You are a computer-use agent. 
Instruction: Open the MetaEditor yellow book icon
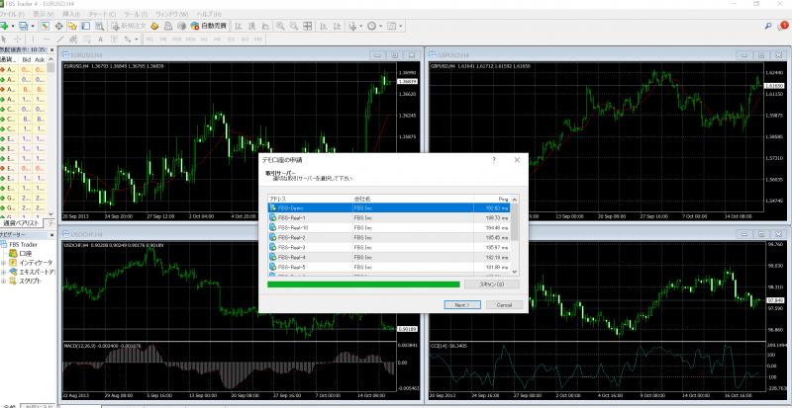(x=154, y=26)
